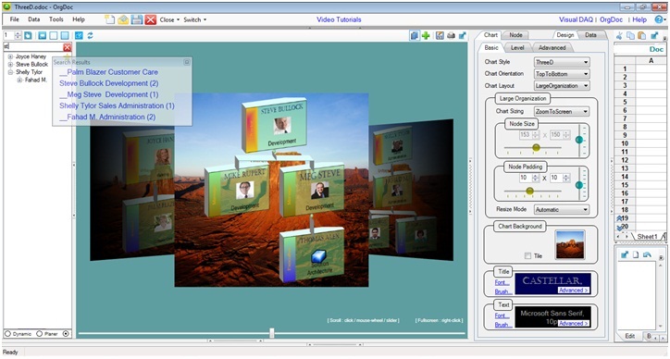Viewport: 670px width, 359px height.
Task: Click the refresh arrows icon
Action: 90,36
